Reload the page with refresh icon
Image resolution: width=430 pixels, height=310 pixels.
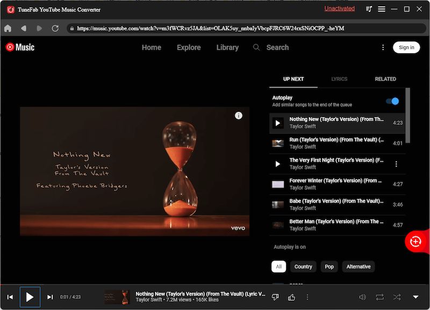pos(55,28)
